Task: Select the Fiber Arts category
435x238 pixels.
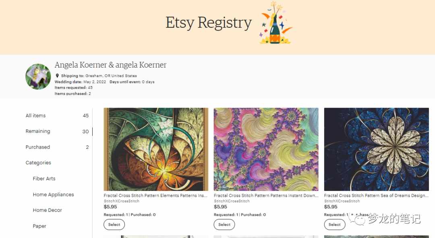Action: pyautogui.click(x=44, y=179)
